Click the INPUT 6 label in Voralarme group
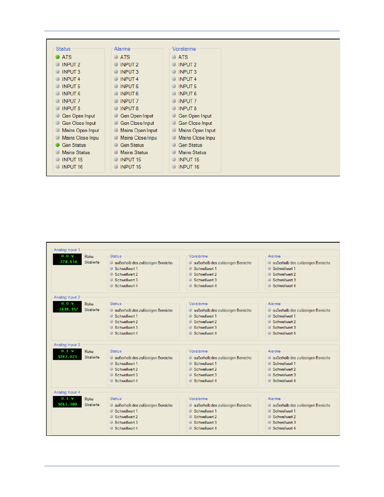The height and width of the screenshot is (497, 384). click(x=188, y=94)
